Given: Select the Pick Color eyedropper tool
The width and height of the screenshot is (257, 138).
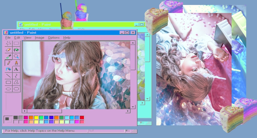Looking at the screenshot, I should [x=8, y=56].
